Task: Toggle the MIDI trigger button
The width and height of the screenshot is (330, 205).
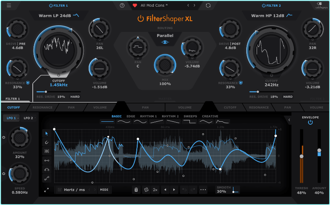Action: coord(104,190)
